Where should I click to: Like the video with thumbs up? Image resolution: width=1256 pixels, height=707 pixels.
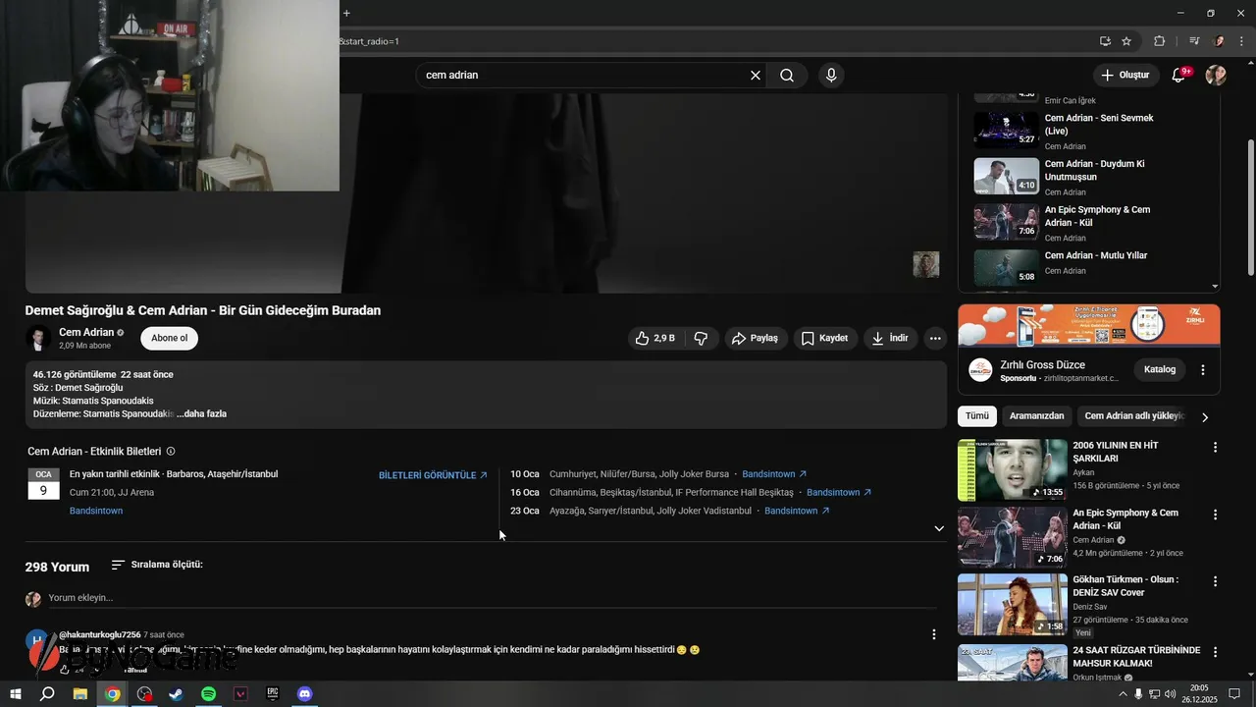click(x=656, y=338)
